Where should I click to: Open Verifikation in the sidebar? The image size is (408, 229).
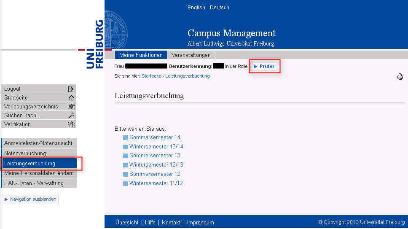tap(38, 124)
